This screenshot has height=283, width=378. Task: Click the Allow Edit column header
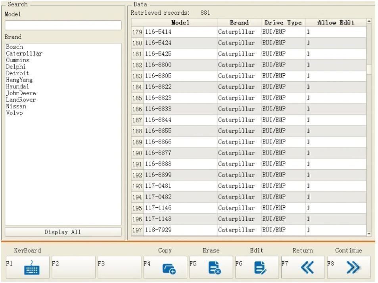coord(336,23)
